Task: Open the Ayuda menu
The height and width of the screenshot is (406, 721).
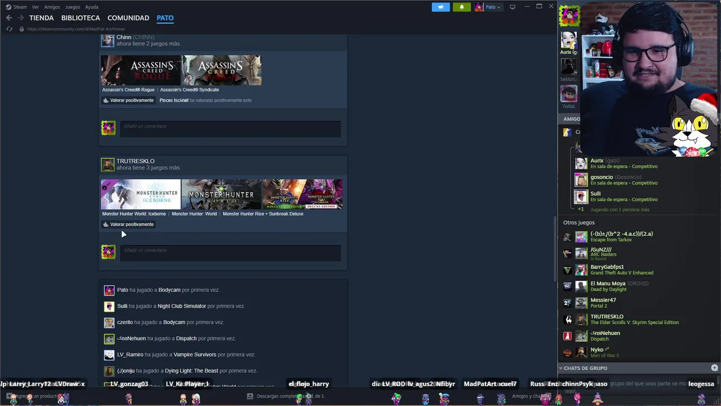Action: click(91, 7)
